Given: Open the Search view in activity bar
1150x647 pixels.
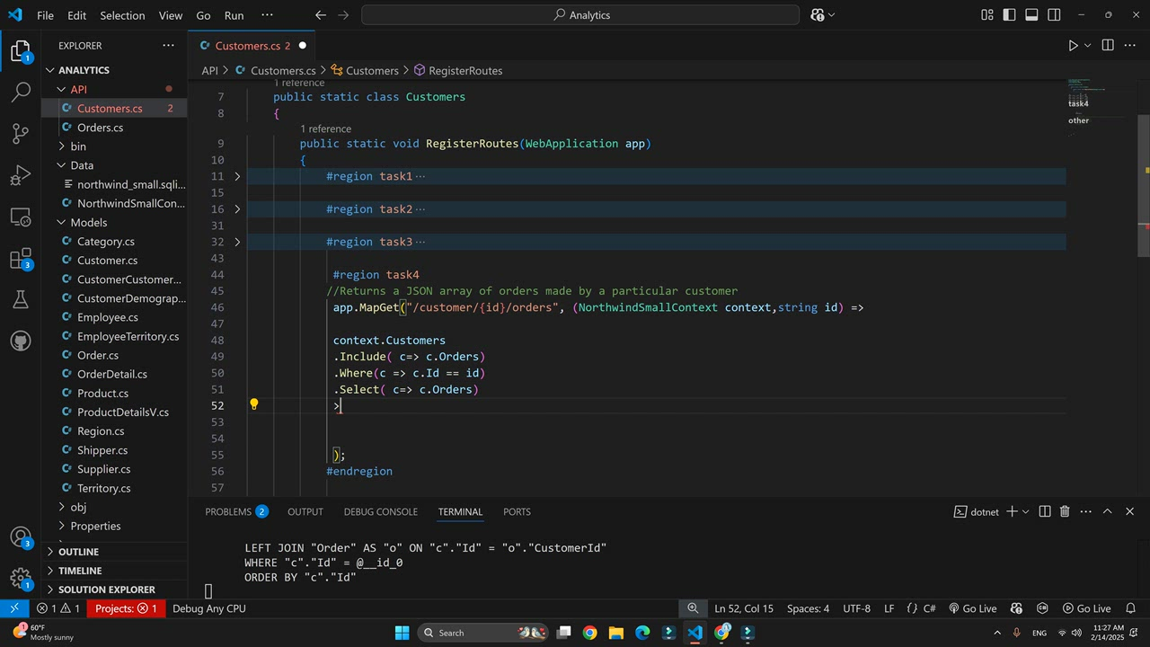Looking at the screenshot, I should [20, 92].
